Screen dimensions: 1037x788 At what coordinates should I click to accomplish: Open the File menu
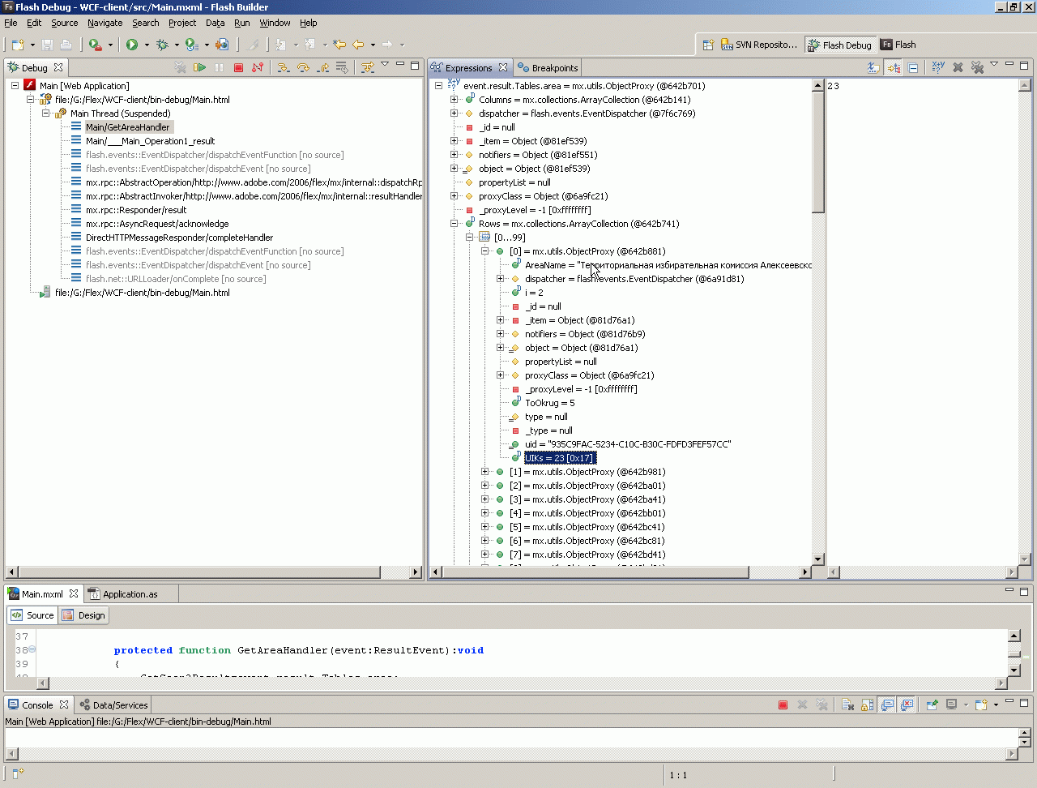pyautogui.click(x=11, y=23)
